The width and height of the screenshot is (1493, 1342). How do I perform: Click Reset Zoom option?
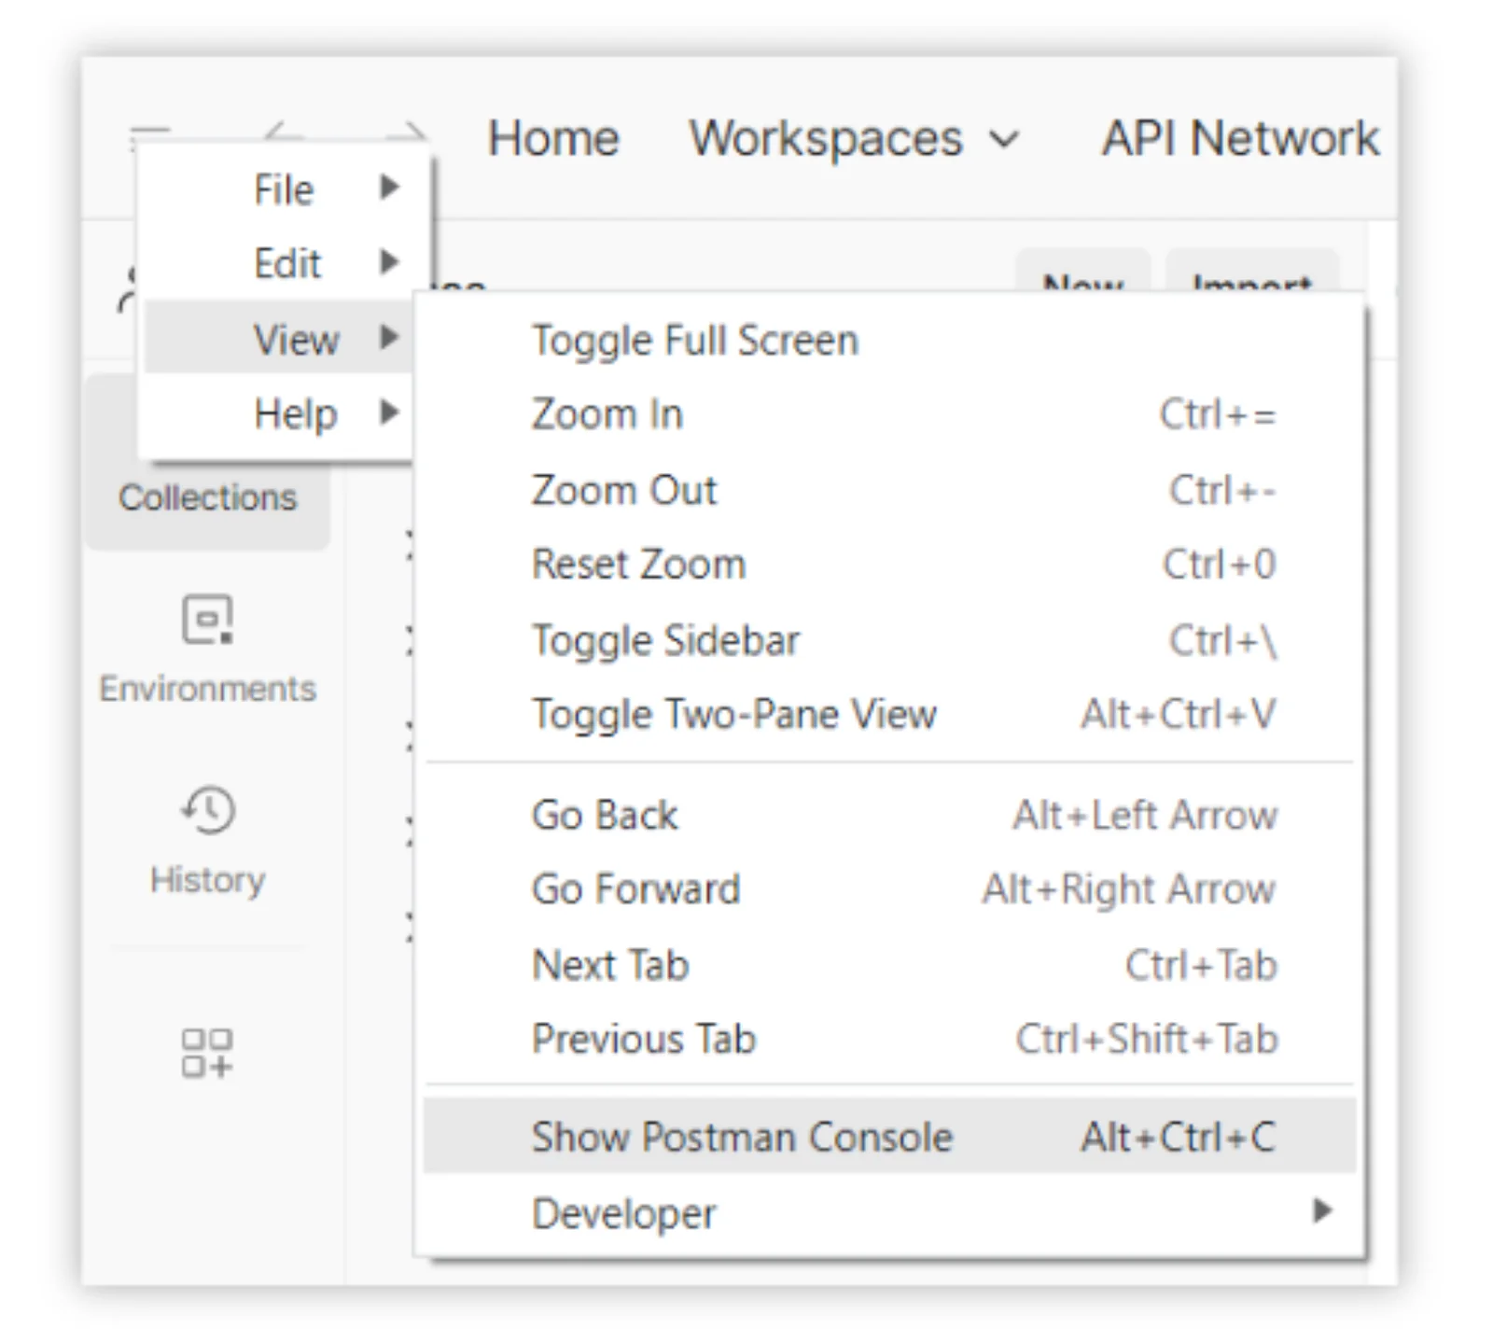[x=638, y=565]
